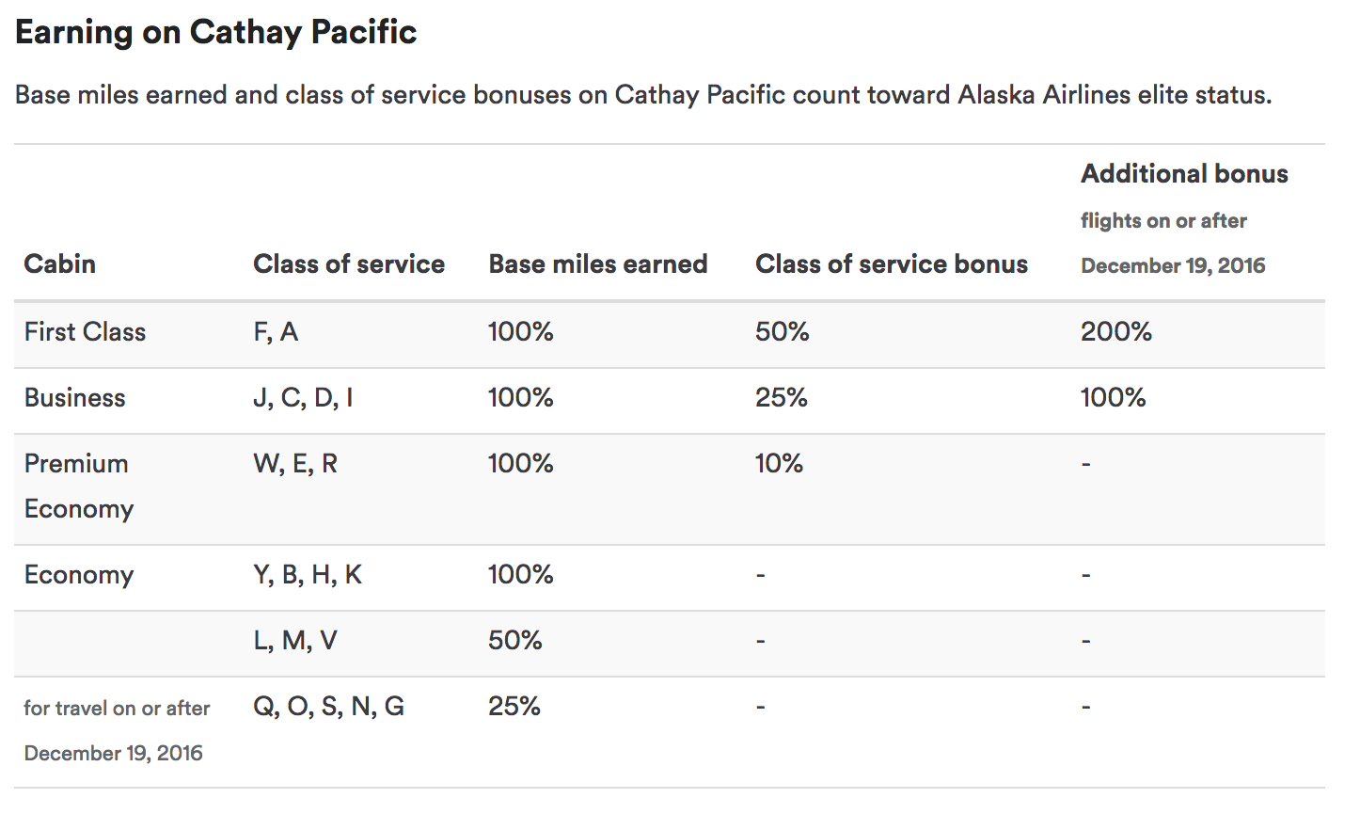The width and height of the screenshot is (1360, 814).
Task: Select the 'First Class' cabin cell
Action: point(85,331)
